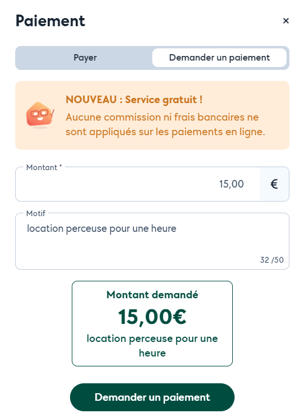Click the motif text inside the green summary box
Viewport: 304px width, 420px height.
152,346
